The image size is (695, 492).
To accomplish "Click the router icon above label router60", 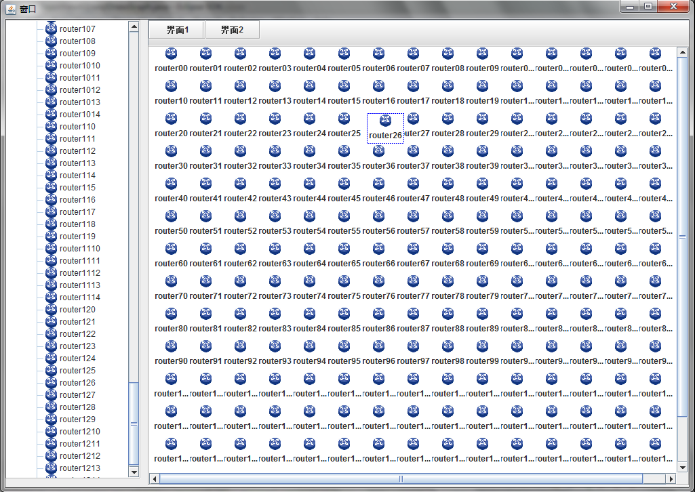I will 171,249.
